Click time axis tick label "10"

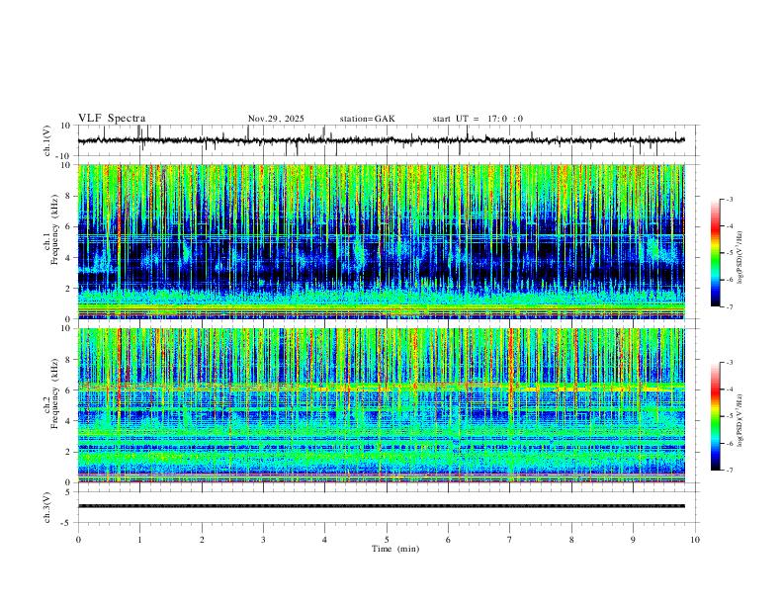tap(695, 540)
